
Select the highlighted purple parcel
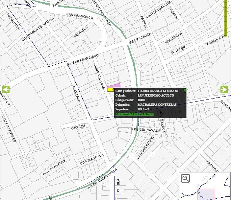[x=115, y=86]
